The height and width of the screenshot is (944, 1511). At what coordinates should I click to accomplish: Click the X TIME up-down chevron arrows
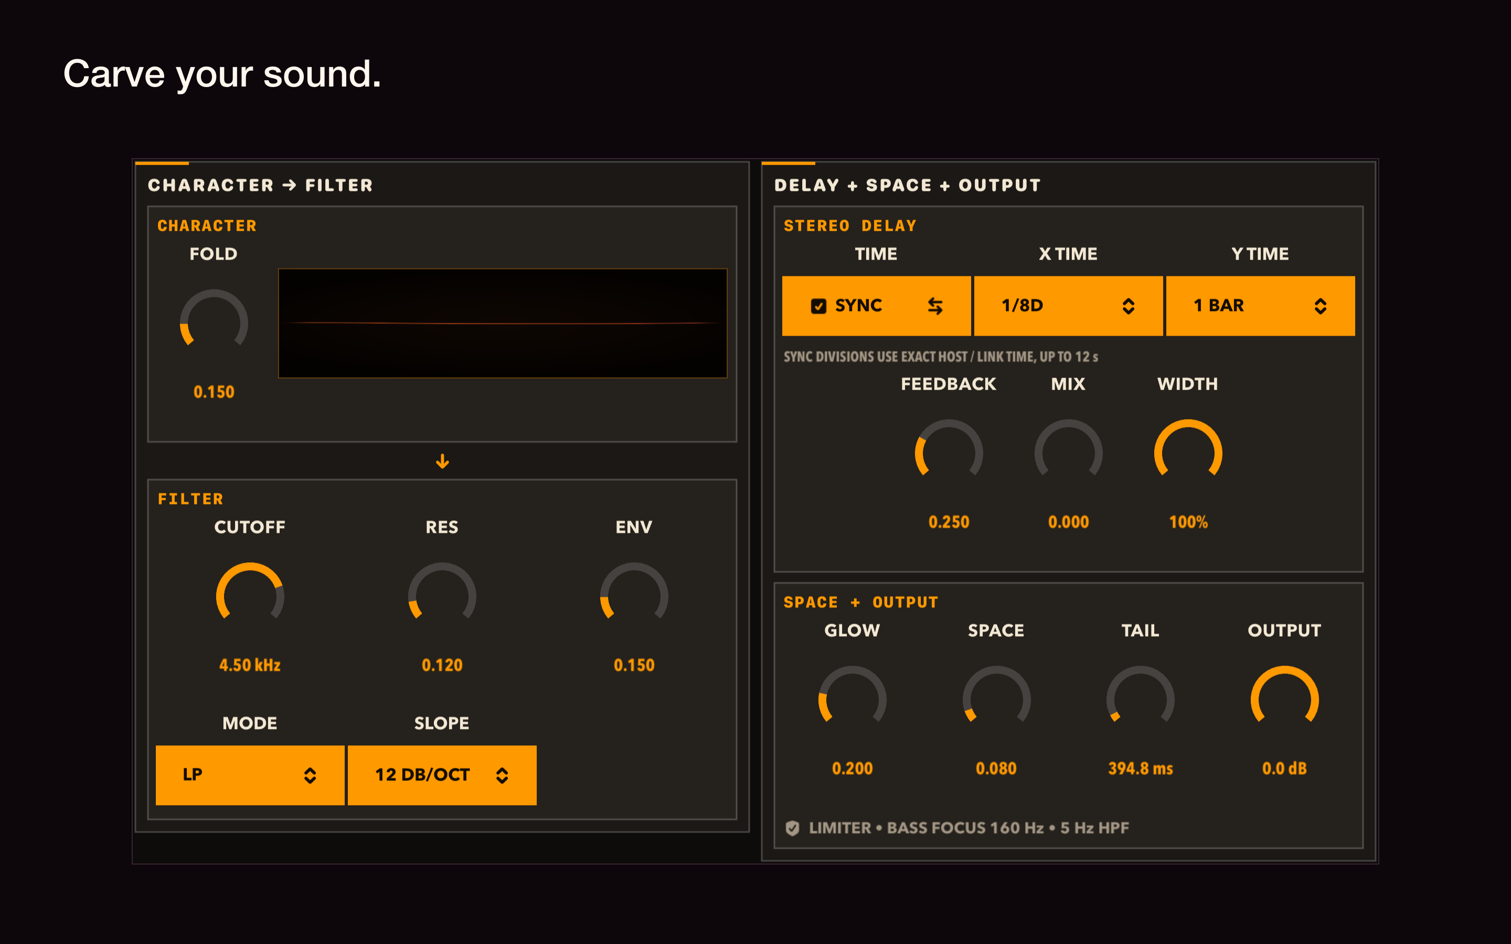pos(1128,306)
